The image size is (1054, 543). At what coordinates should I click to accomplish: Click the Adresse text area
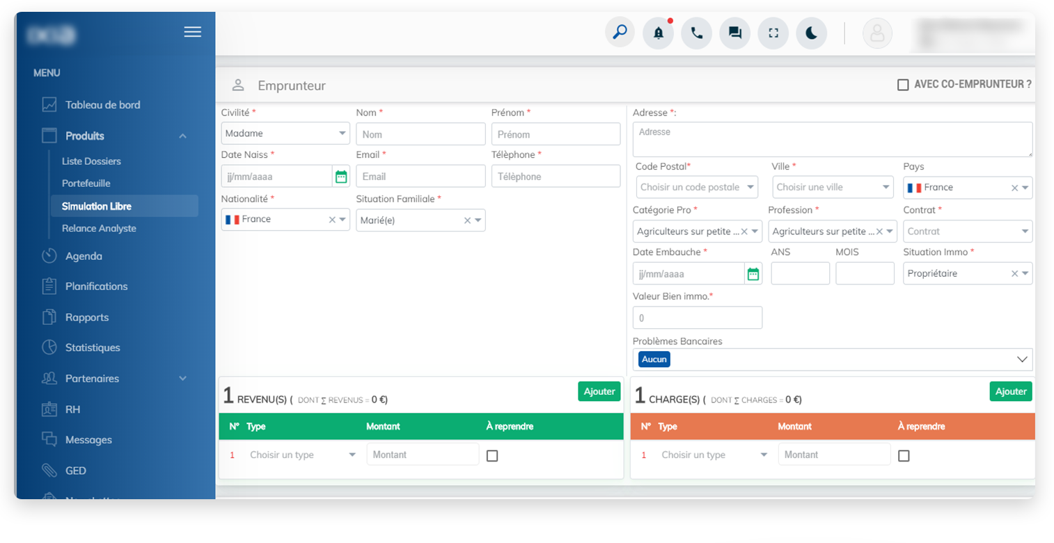[x=833, y=140]
